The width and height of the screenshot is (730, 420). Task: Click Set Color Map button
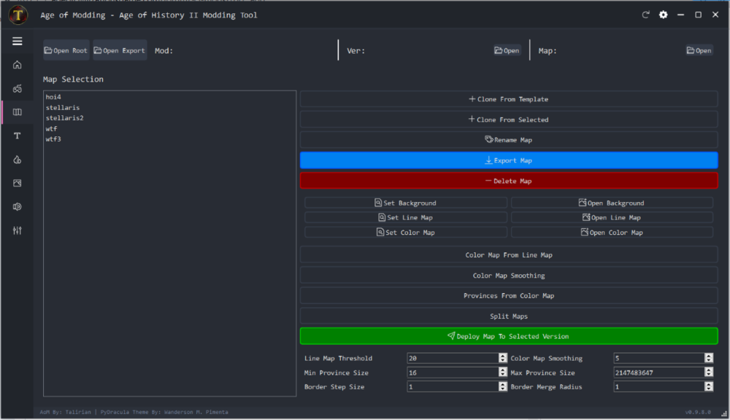pyautogui.click(x=406, y=233)
